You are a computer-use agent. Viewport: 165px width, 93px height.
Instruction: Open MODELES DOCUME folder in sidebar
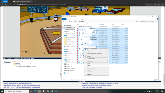tap(70, 38)
